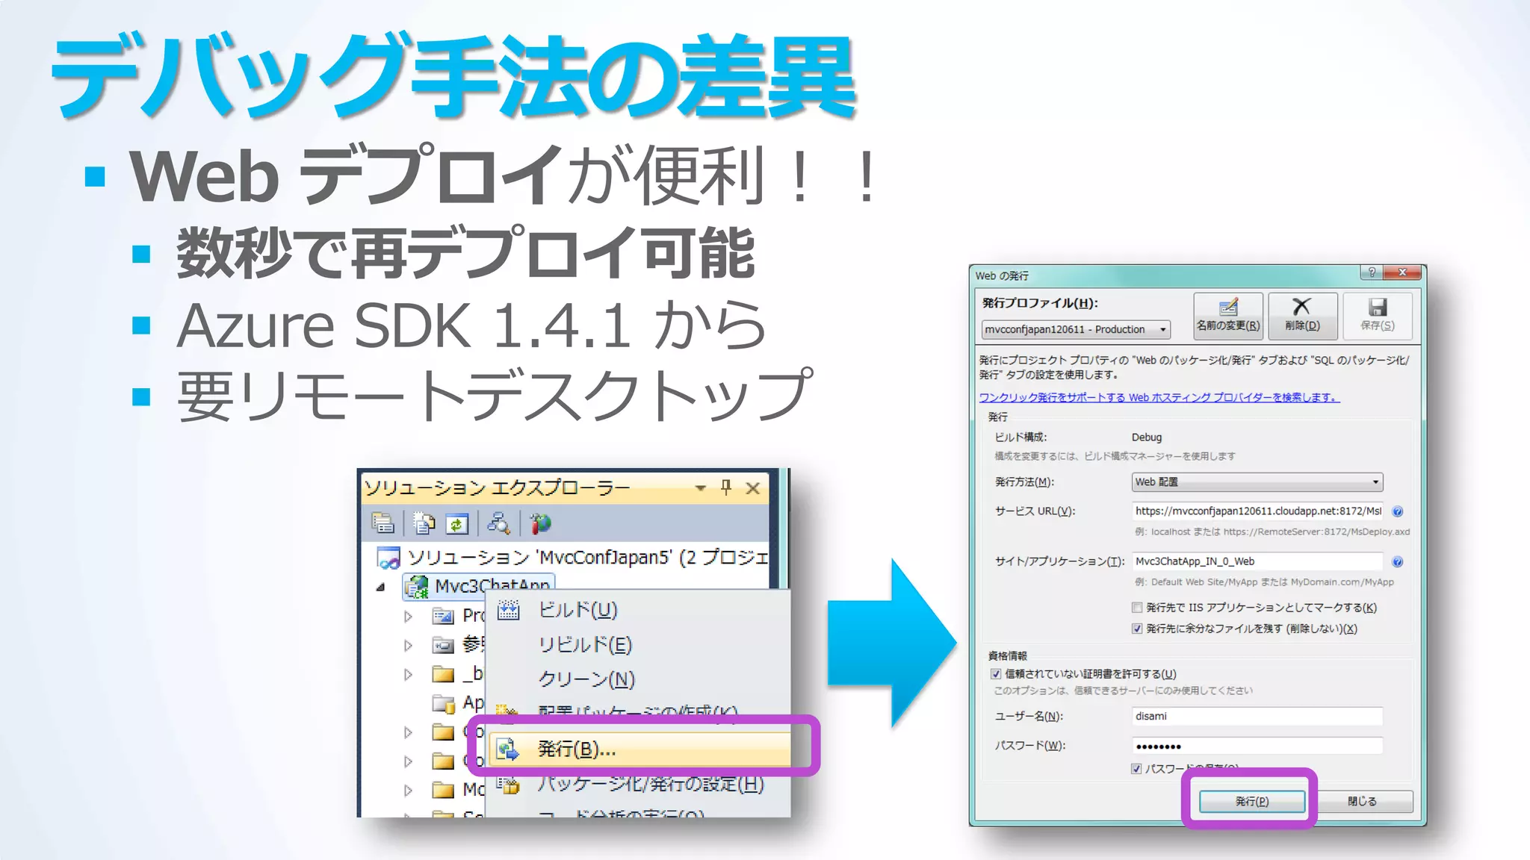This screenshot has height=860, width=1530.
Task: Click the pin icon of Solution Explorer panel
Action: pos(726,487)
